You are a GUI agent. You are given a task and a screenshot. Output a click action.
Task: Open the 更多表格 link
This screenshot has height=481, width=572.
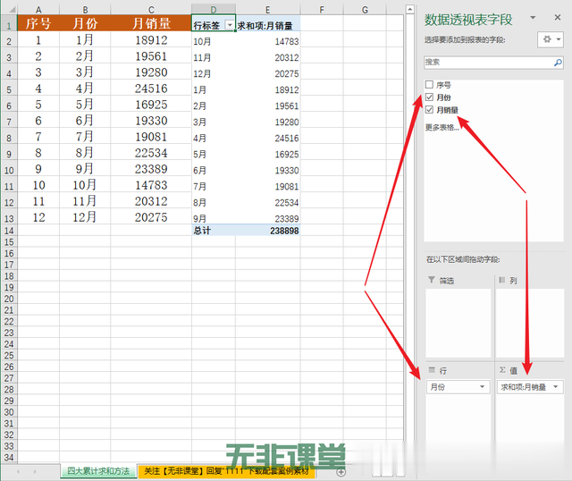pyautogui.click(x=442, y=127)
